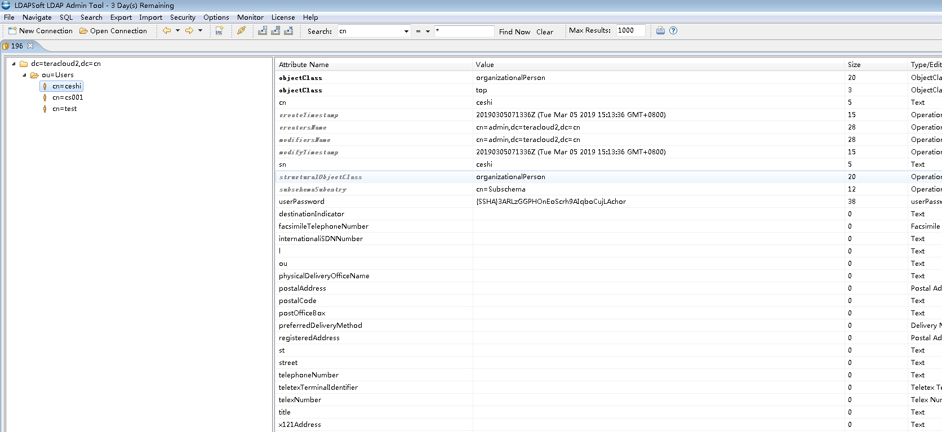This screenshot has width=942, height=432.
Task: Open the Navigate menu
Action: (x=37, y=17)
